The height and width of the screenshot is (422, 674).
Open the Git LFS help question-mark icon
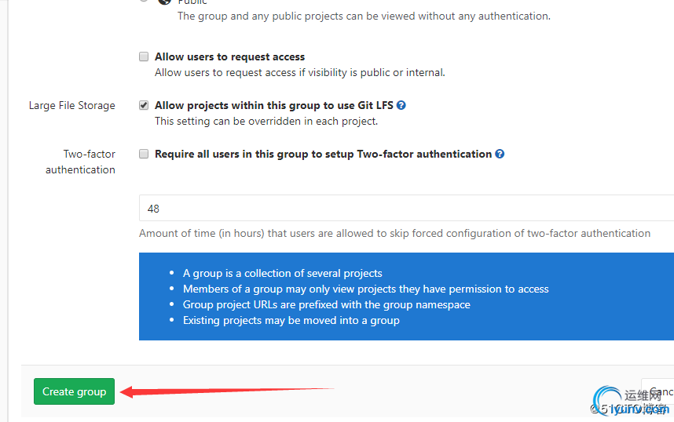pos(401,105)
